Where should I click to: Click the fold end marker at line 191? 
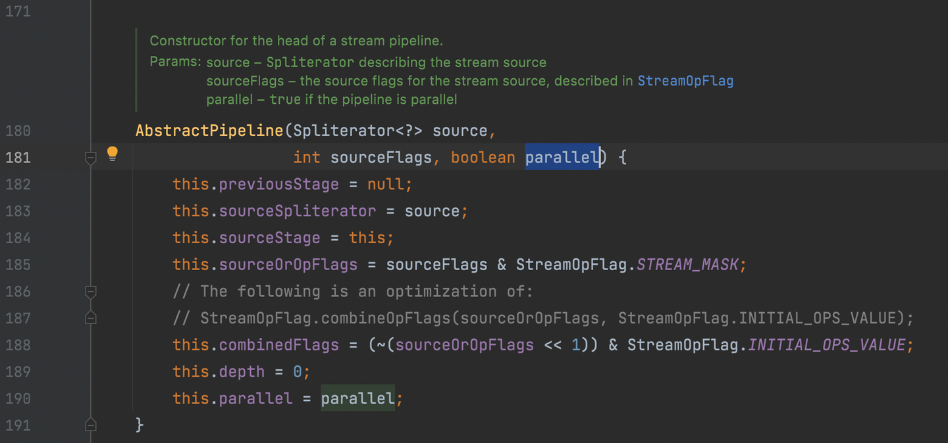(x=91, y=425)
